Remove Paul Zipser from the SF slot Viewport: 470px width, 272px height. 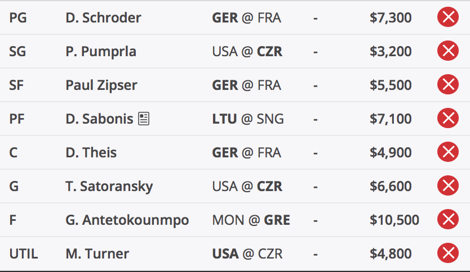[448, 85]
